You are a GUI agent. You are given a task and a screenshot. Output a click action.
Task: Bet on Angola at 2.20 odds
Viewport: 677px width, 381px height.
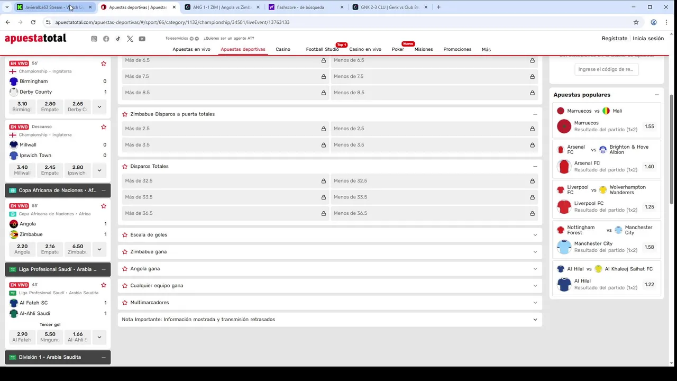22,249
